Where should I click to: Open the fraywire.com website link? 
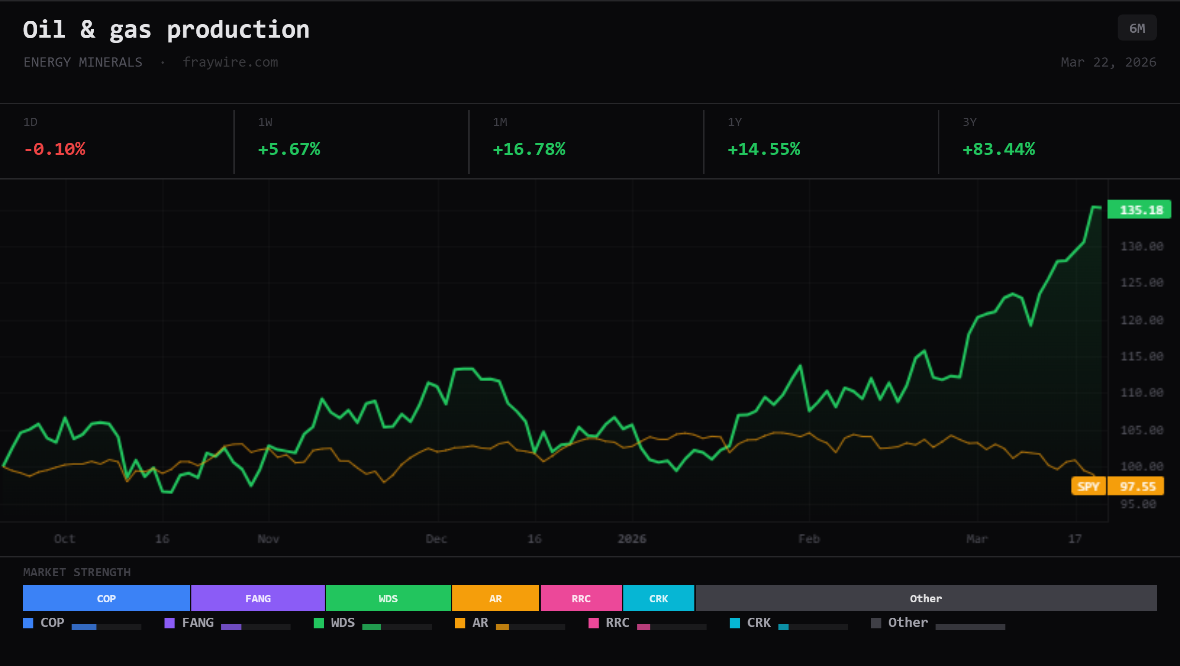pyautogui.click(x=230, y=62)
